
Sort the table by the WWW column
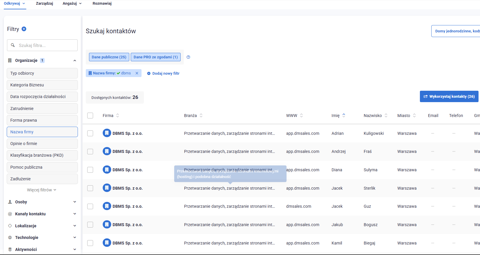point(301,116)
